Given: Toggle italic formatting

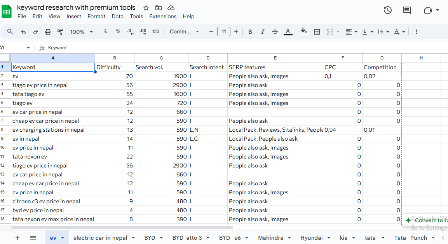Looking at the screenshot, I should (262, 32).
